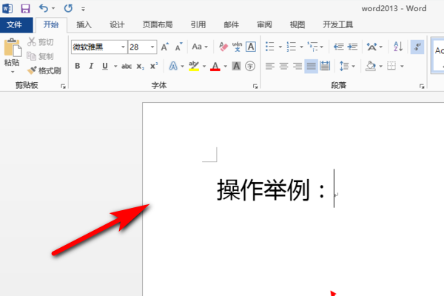This screenshot has width=444, height=296.
Task: Justify paragraph text
Action: tap(311, 67)
